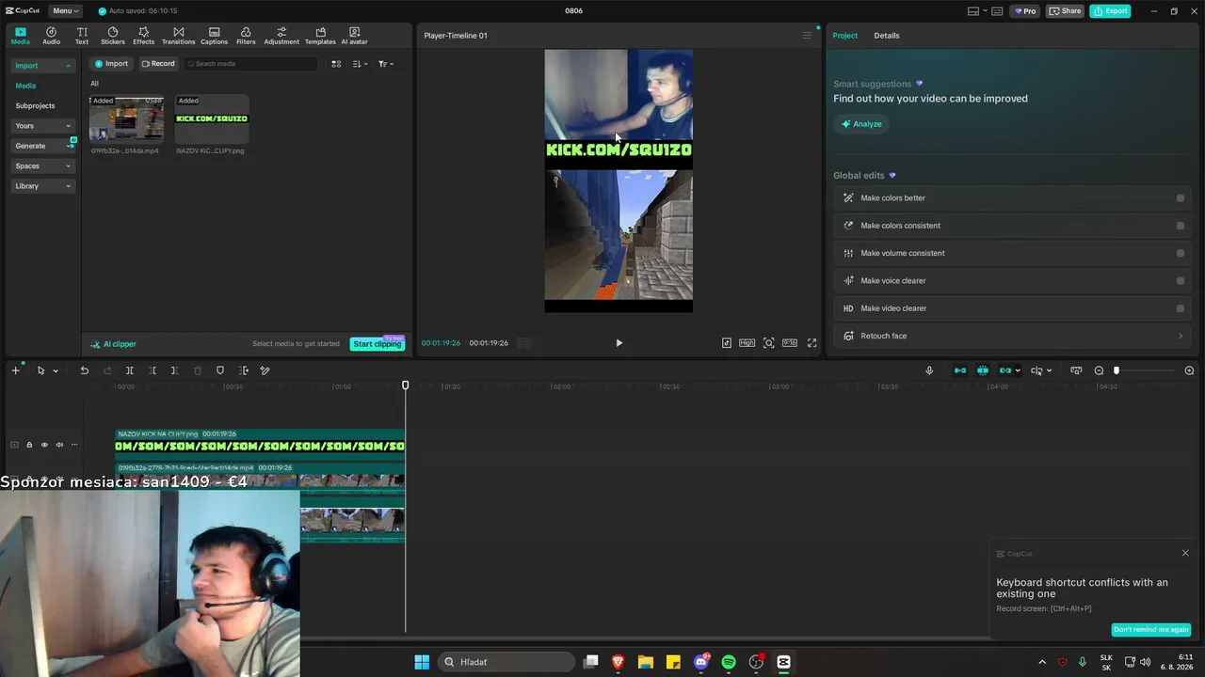Open preview quality HD setting
Image resolution: width=1205 pixels, height=677 pixels.
click(747, 343)
